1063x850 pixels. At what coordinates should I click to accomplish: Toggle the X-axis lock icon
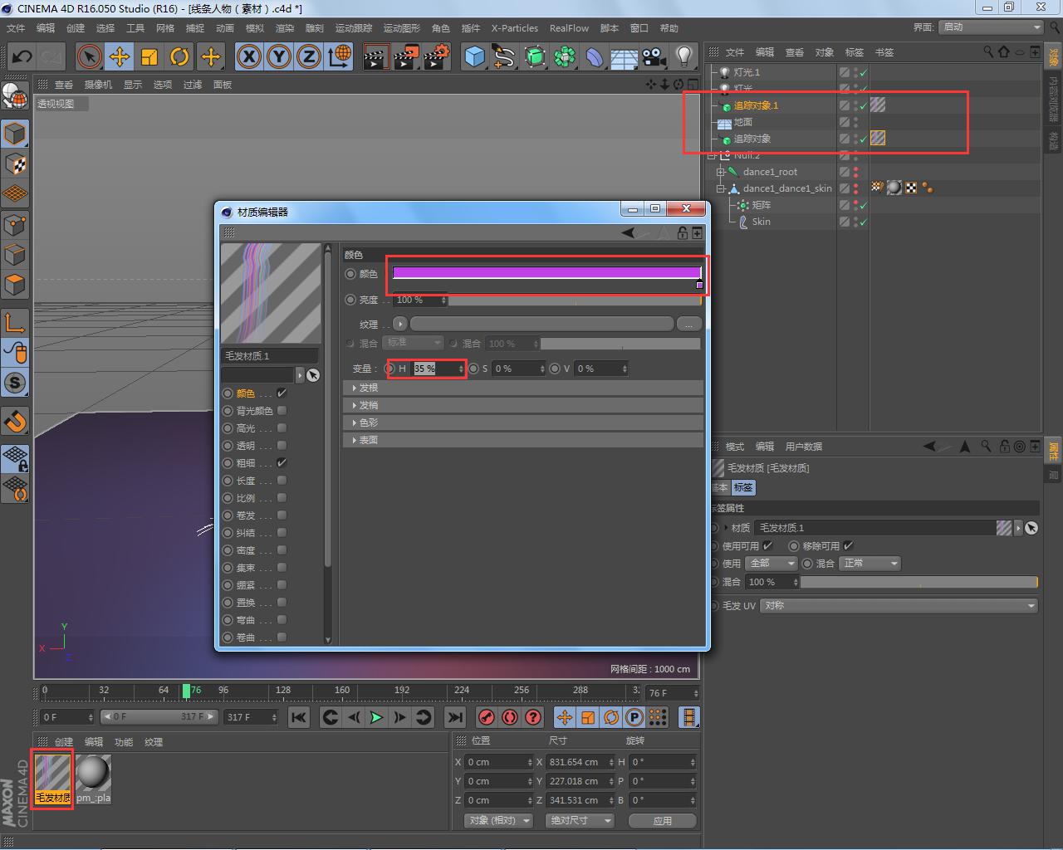tap(248, 56)
